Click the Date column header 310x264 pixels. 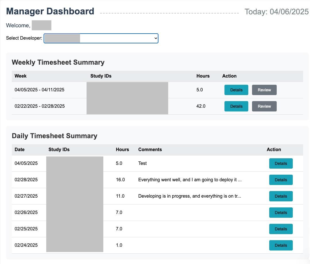[20, 150]
